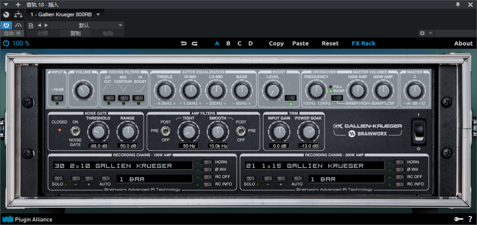Toggle the Boost on/off switch
Screen dimensions: 477x225
[x=291, y=98]
